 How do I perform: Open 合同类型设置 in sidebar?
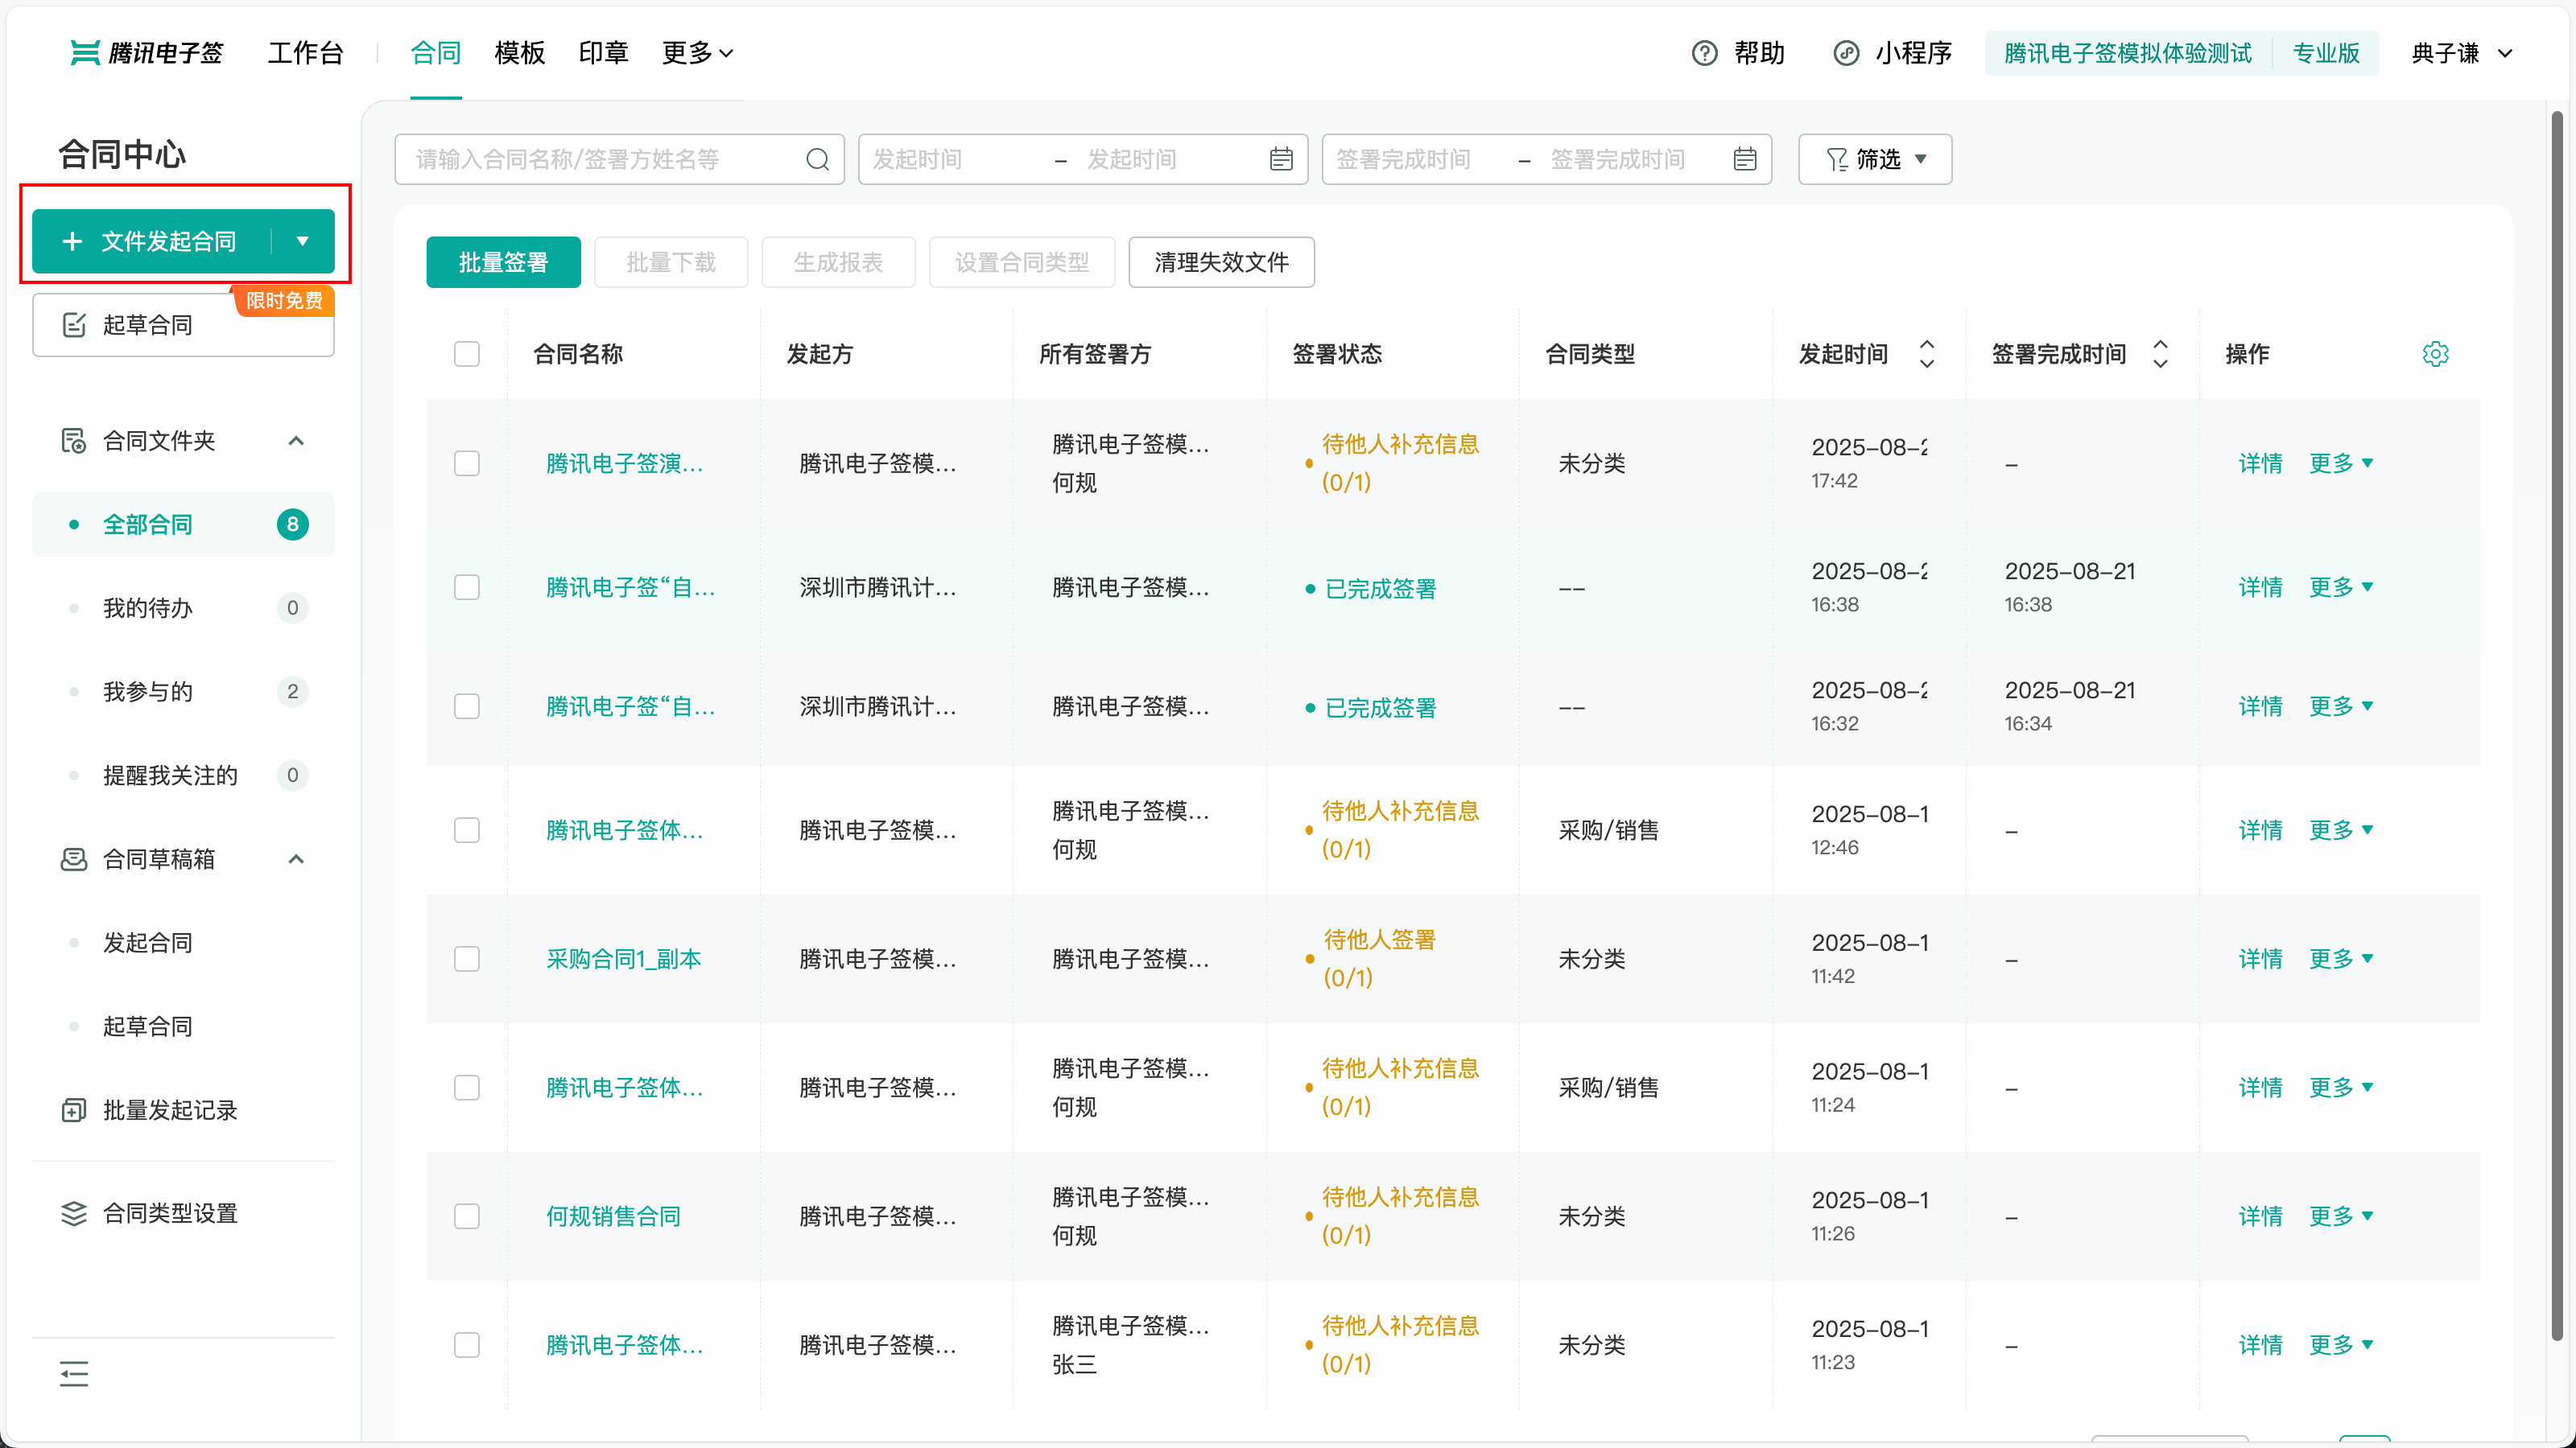pyautogui.click(x=170, y=1213)
